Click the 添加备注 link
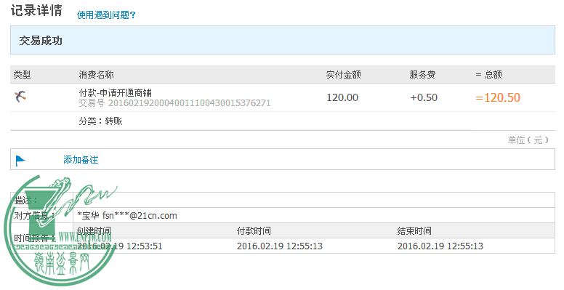Viewport: 564px width, 290px height. tap(81, 160)
